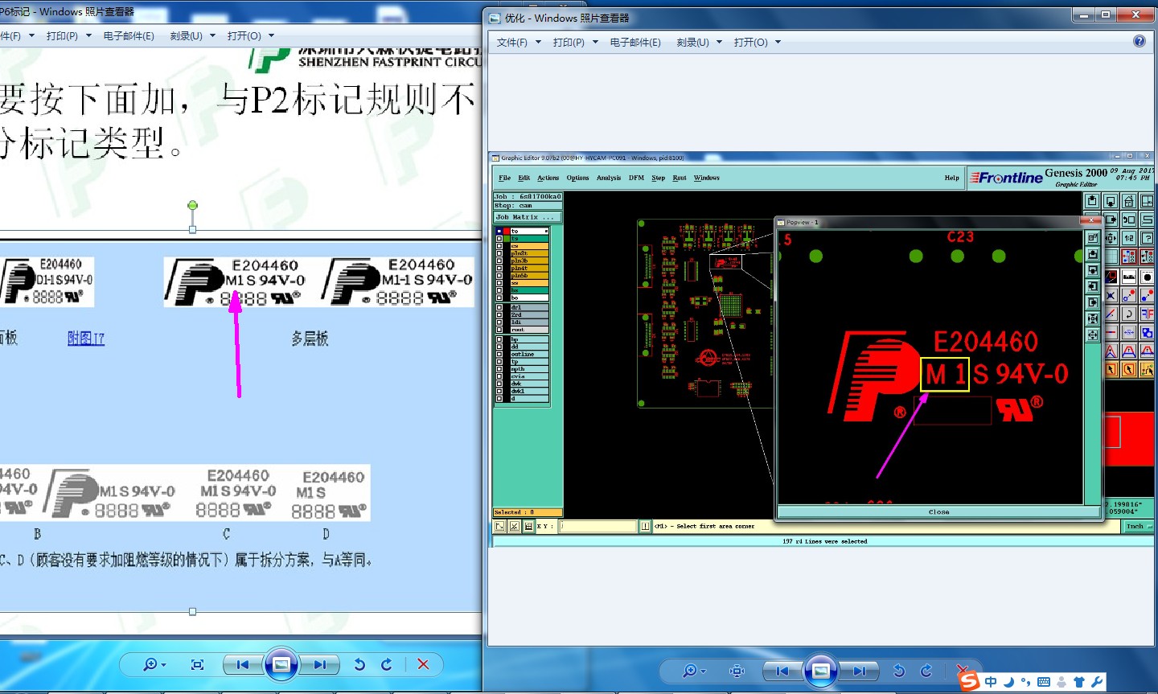
Task: Open File menu in Graphic Editor
Action: 504,178
